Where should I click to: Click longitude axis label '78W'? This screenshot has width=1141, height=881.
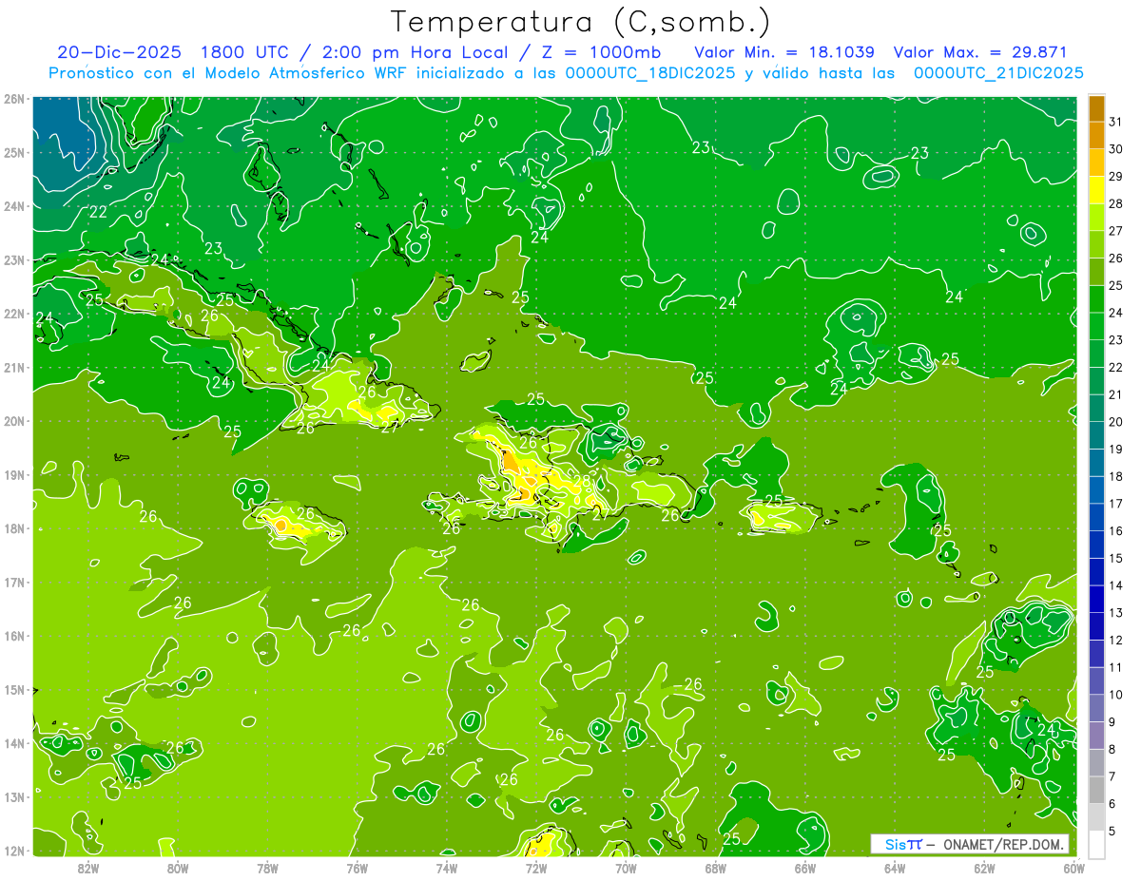(267, 867)
